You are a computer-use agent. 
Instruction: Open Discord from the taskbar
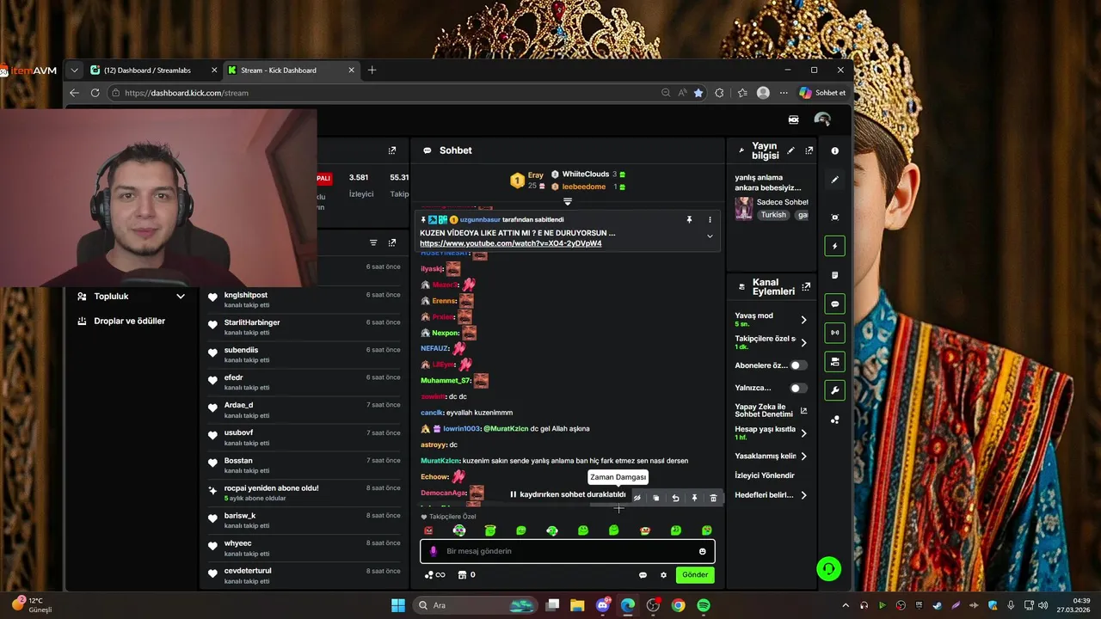(x=603, y=605)
